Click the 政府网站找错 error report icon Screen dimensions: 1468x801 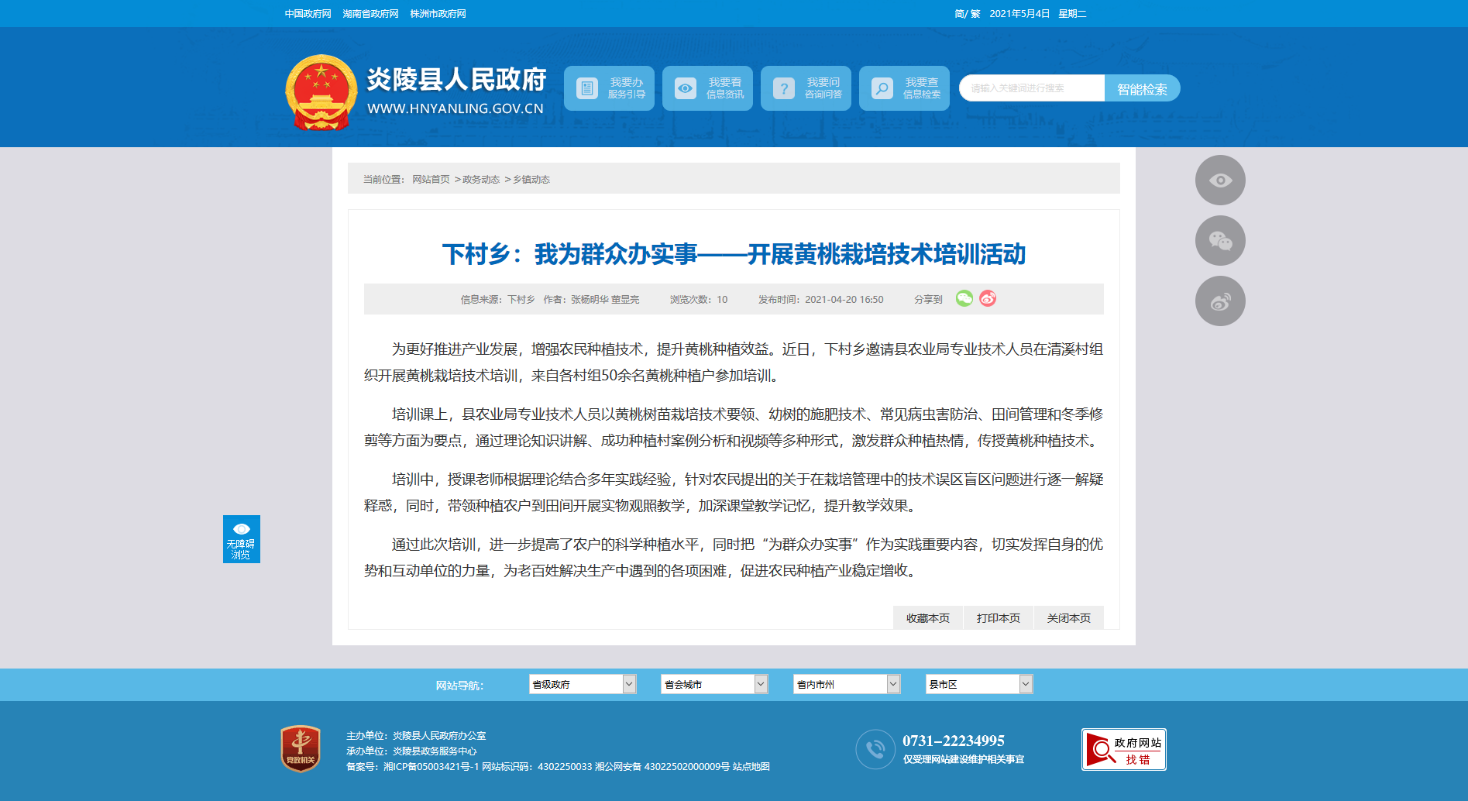[x=1123, y=750]
